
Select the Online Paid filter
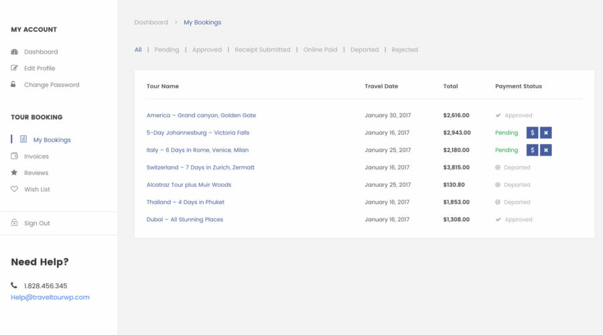pyautogui.click(x=320, y=50)
